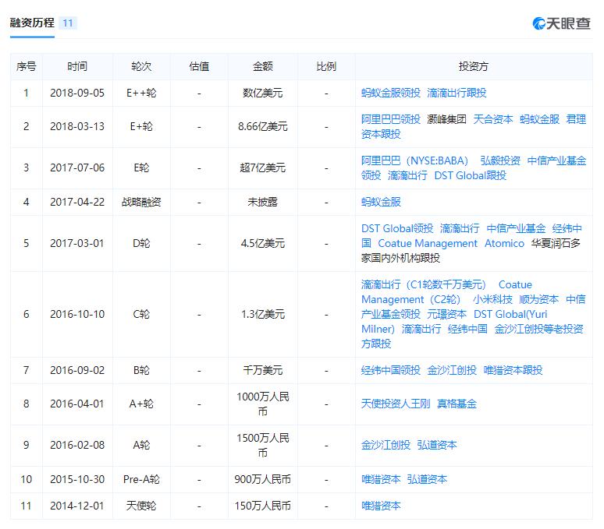Select the date cell 2017-04-22

(77, 203)
